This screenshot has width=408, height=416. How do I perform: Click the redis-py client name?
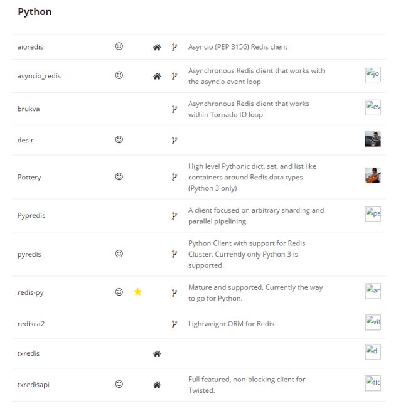pyautogui.click(x=30, y=292)
